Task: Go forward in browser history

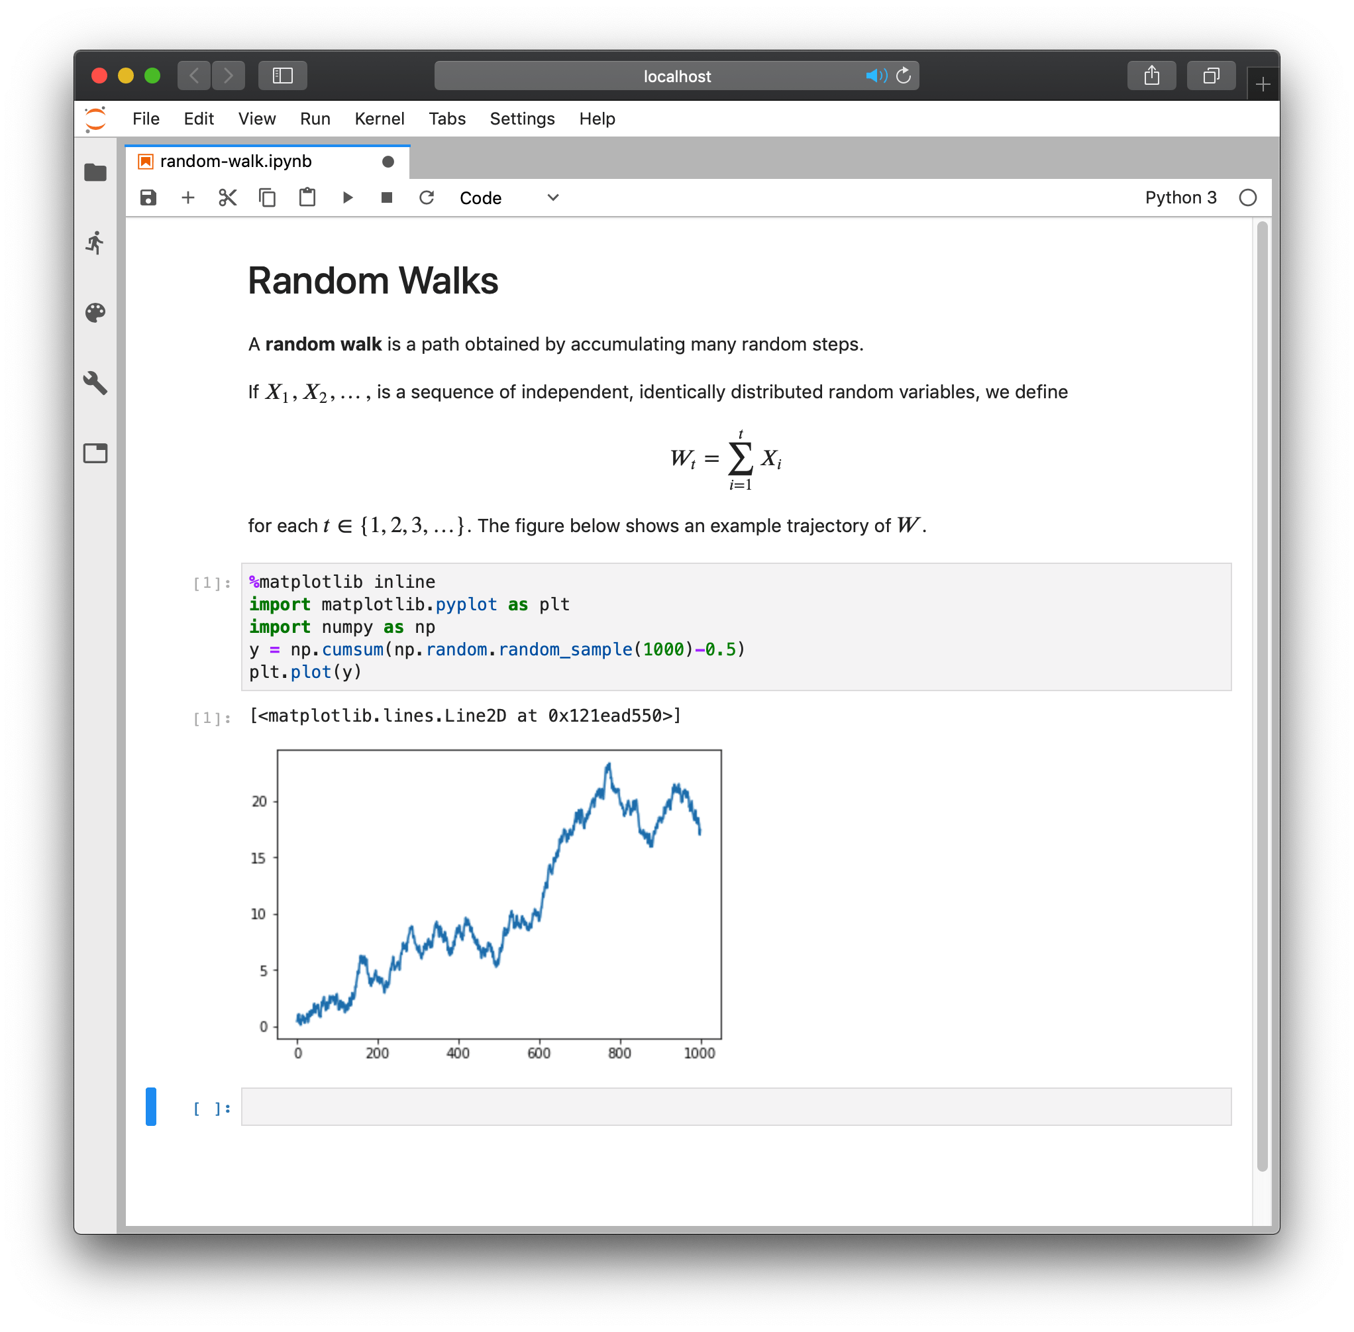Action: [228, 76]
